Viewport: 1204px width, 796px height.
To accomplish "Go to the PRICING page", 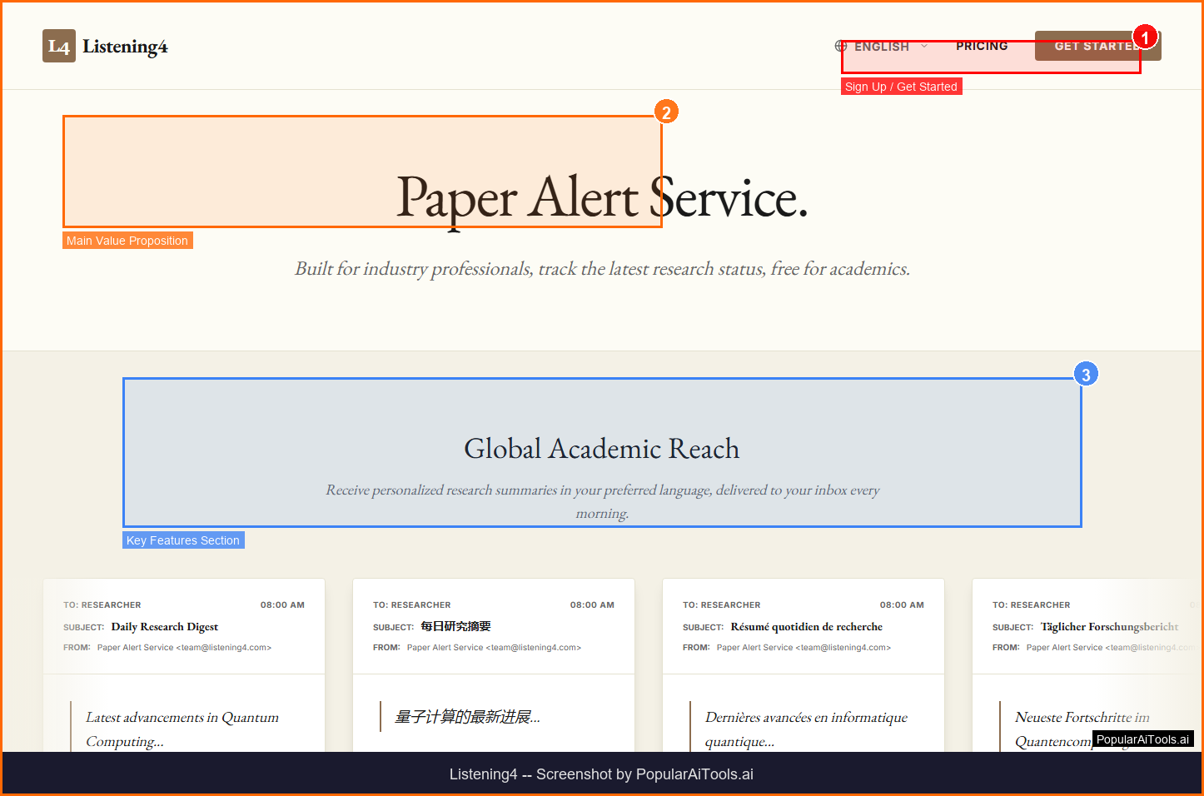I will pos(982,47).
